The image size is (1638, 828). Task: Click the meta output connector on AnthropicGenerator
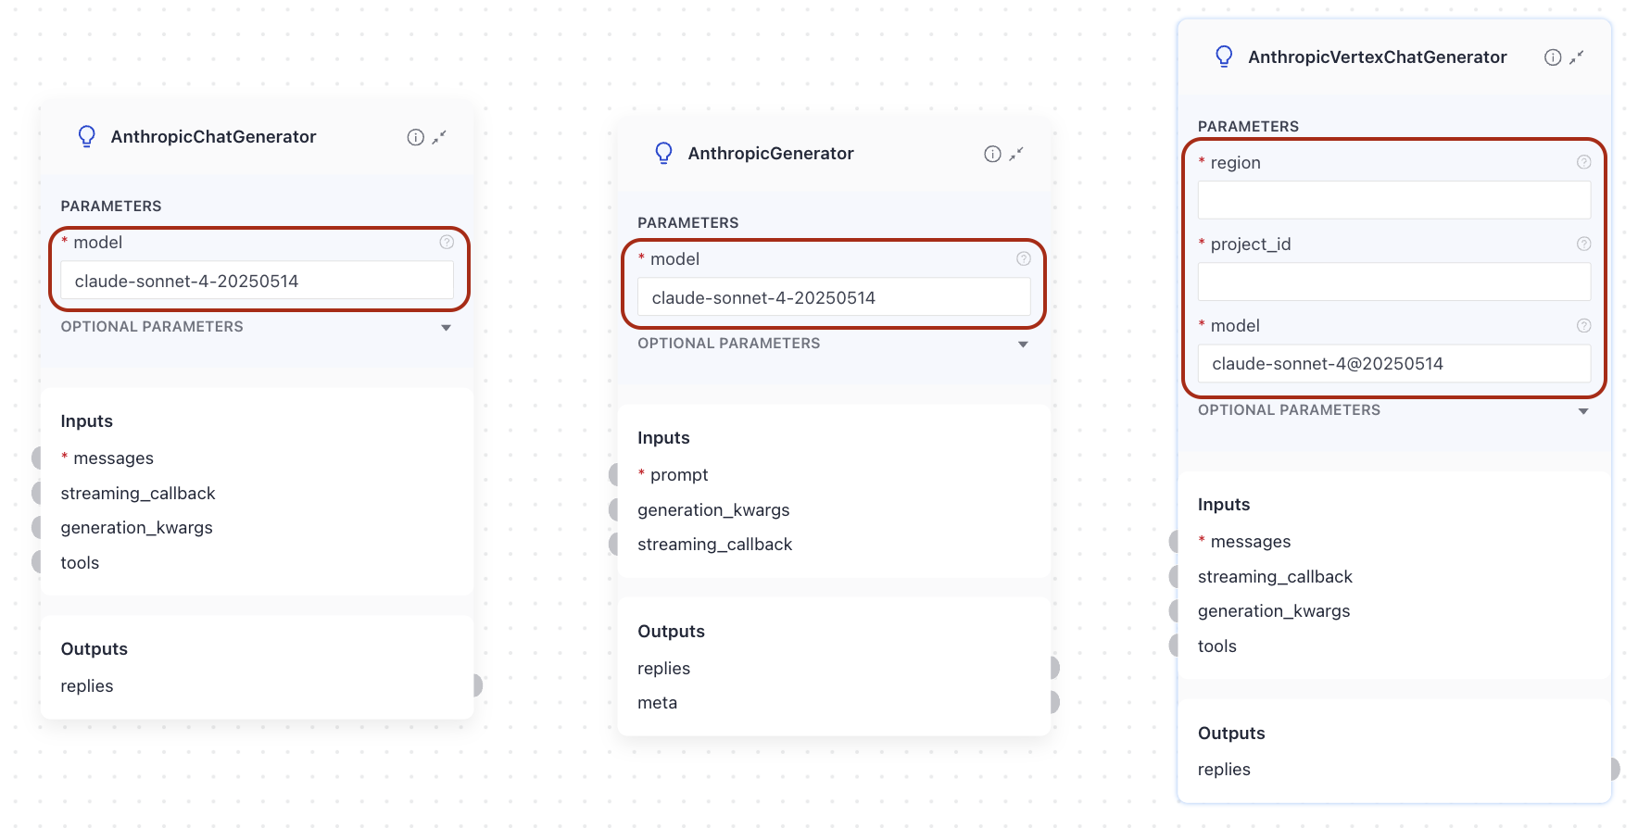click(x=1054, y=702)
